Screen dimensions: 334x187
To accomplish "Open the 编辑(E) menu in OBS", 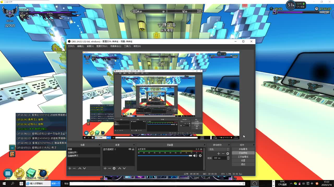I will pyautogui.click(x=81, y=46).
